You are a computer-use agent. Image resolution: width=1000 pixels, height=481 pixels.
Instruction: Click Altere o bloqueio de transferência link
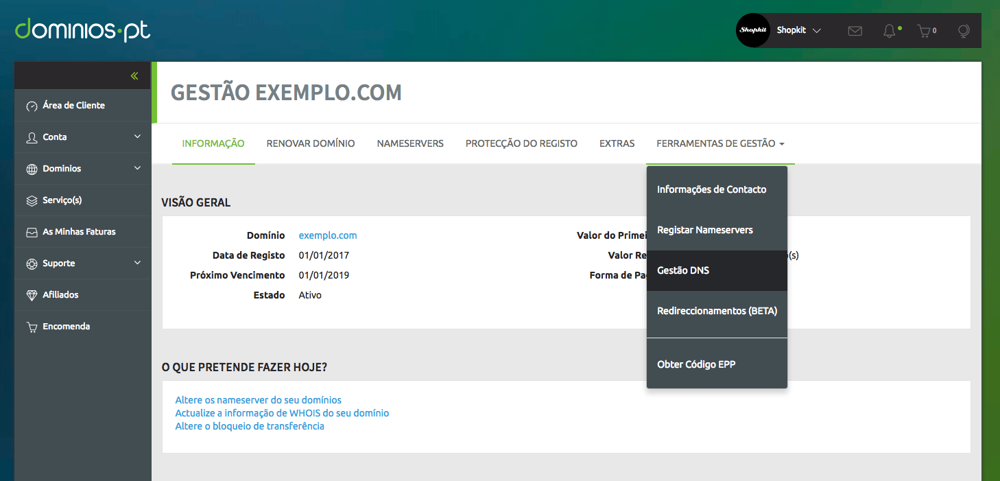[250, 426]
